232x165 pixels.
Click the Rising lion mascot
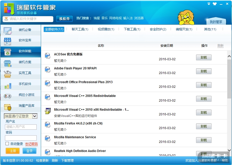tap(186, 17)
